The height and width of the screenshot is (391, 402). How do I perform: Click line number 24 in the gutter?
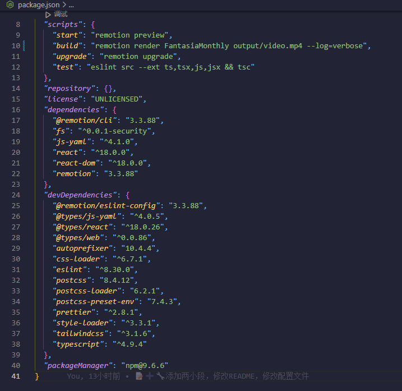(x=16, y=195)
